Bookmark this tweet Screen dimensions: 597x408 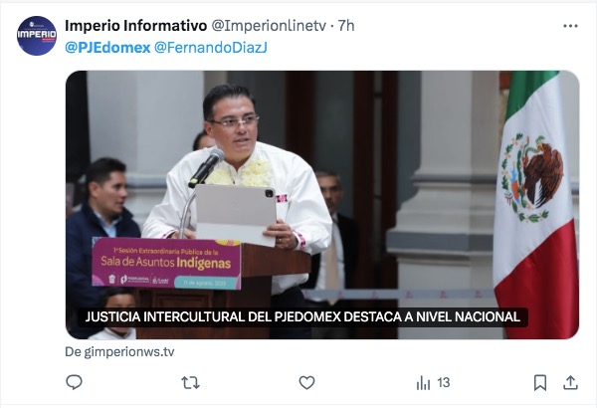[x=540, y=382]
